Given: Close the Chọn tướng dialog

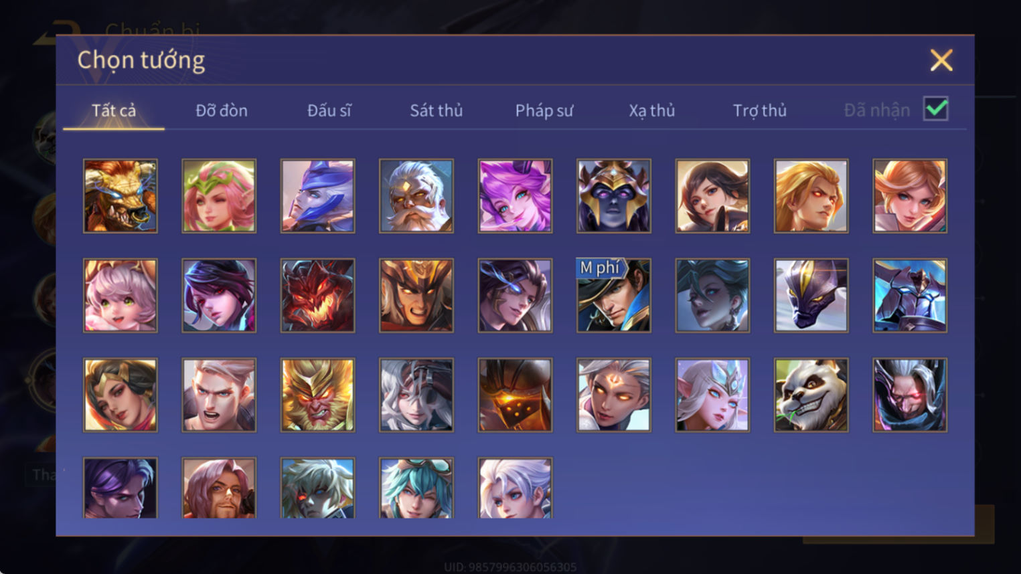Looking at the screenshot, I should pyautogui.click(x=941, y=60).
